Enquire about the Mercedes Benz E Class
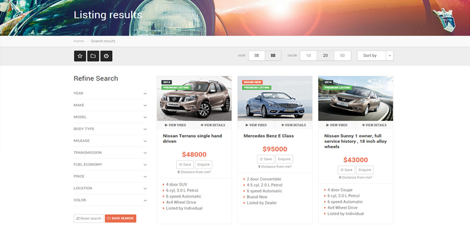 (x=284, y=159)
